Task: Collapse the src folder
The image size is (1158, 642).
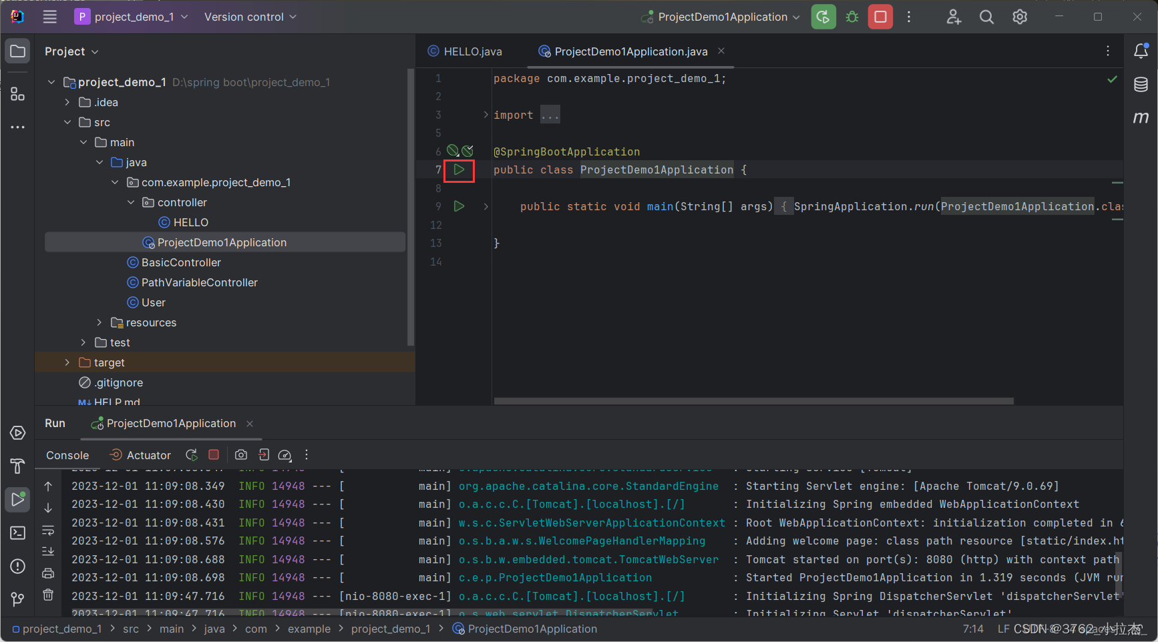Action: click(67, 122)
